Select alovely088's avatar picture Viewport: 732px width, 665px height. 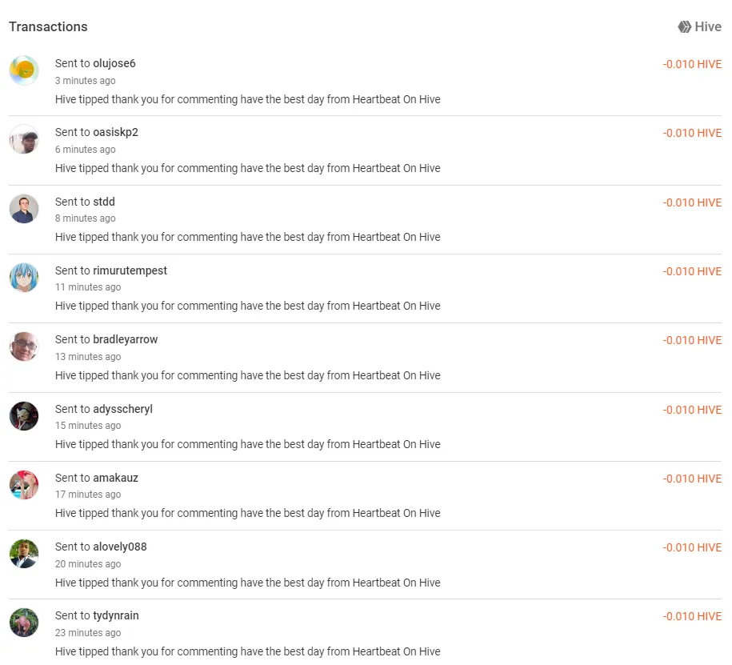[x=24, y=554]
